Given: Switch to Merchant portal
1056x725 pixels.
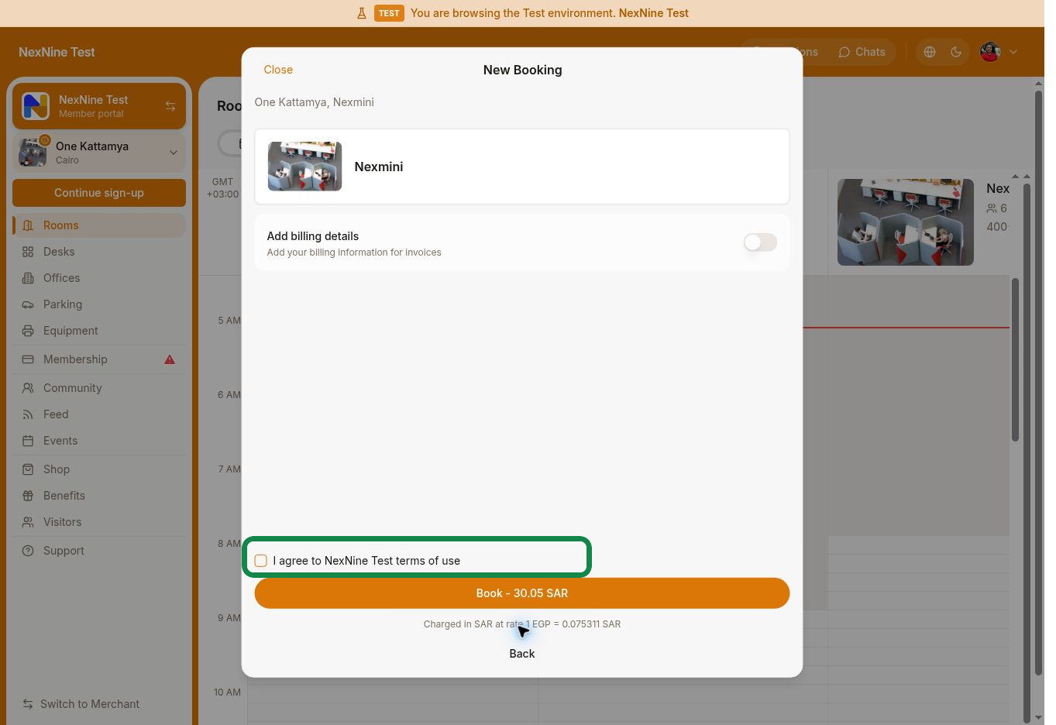Looking at the screenshot, I should pos(81,704).
